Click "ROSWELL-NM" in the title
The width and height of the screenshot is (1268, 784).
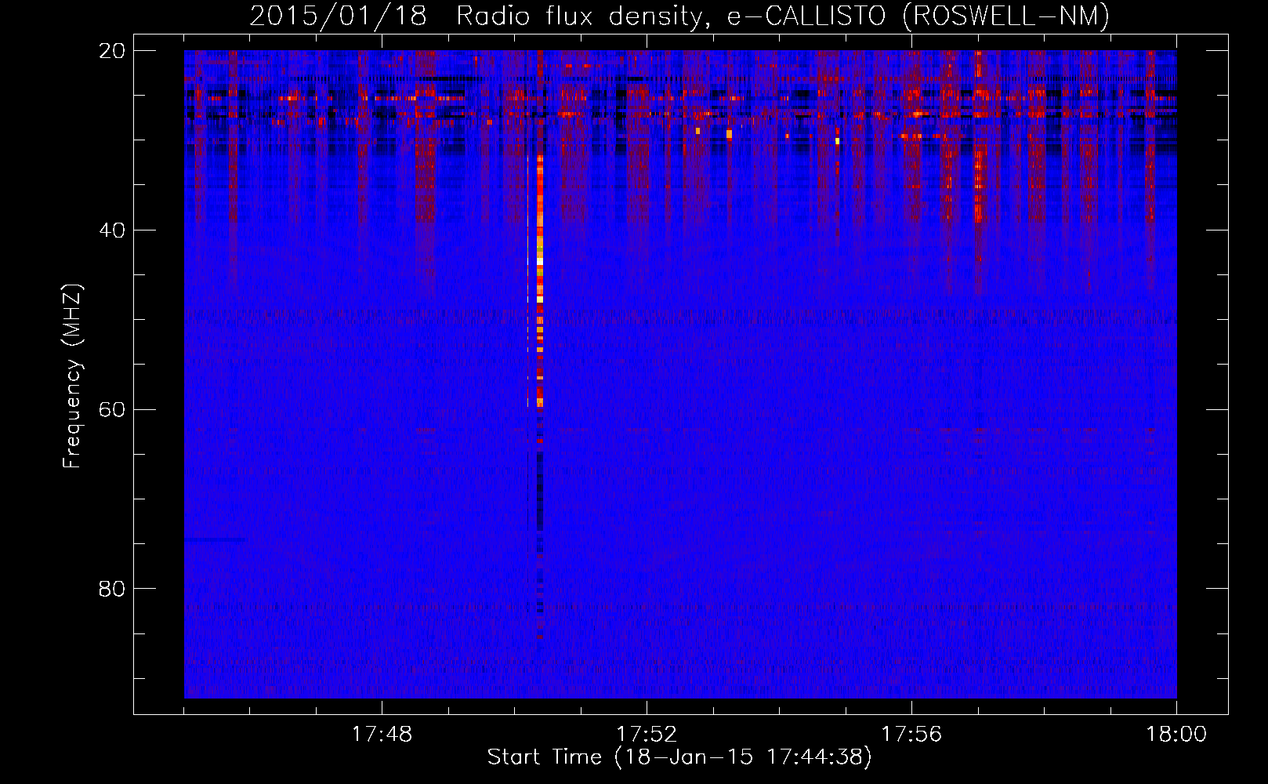pyautogui.click(x=1006, y=16)
